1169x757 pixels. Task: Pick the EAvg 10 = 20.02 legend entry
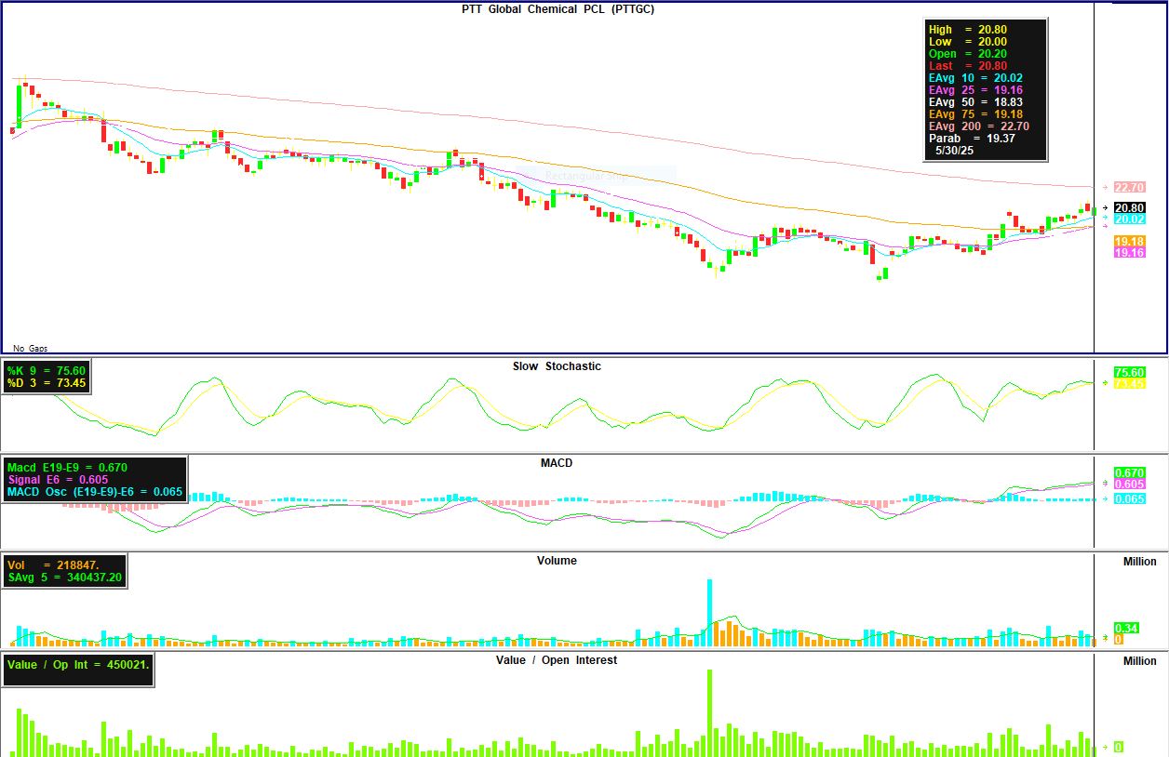976,78
